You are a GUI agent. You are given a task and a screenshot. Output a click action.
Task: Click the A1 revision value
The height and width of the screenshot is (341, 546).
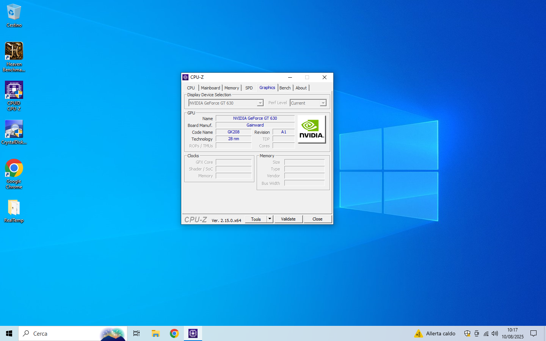point(284,132)
